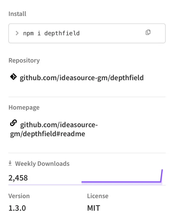
Task: Click empty area inside install command box
Action: (x=112, y=34)
